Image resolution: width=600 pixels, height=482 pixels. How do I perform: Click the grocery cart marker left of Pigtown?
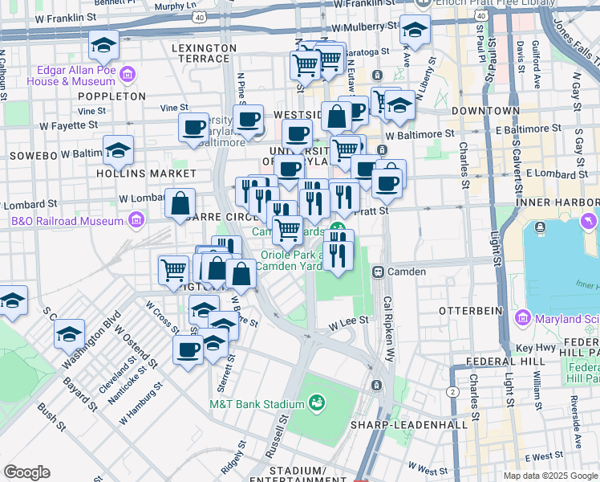(174, 271)
